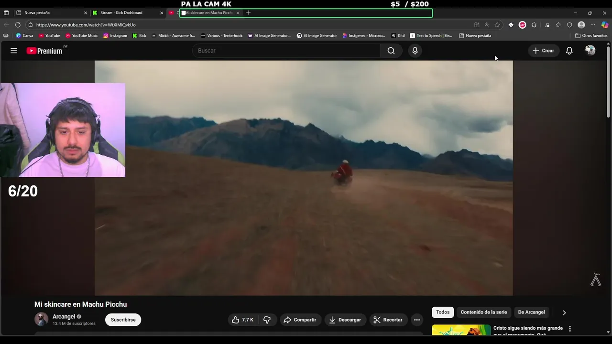Viewport: 612px width, 344px height.
Task: Open Arcangel channel avatar
Action: tap(42, 320)
